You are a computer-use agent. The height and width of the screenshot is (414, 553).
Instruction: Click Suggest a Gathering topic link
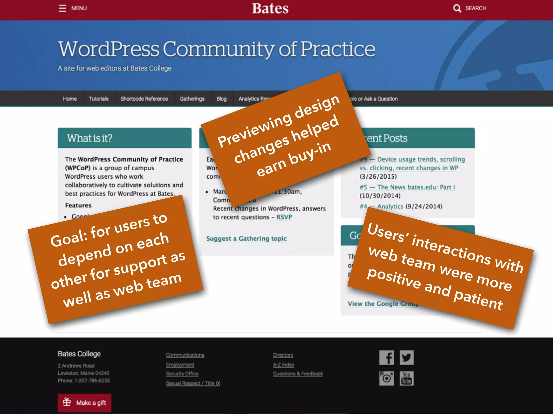pyautogui.click(x=247, y=239)
